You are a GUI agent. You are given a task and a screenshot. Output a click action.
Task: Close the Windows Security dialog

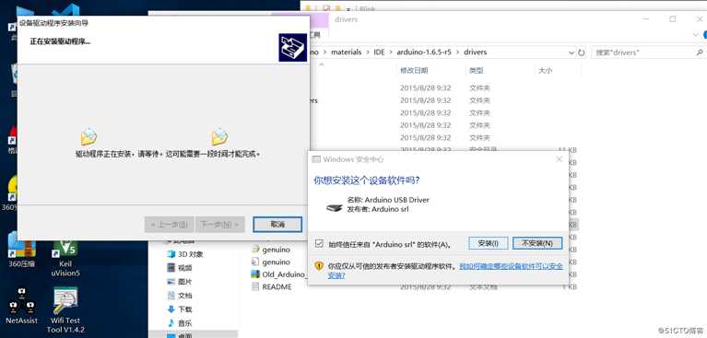560,159
